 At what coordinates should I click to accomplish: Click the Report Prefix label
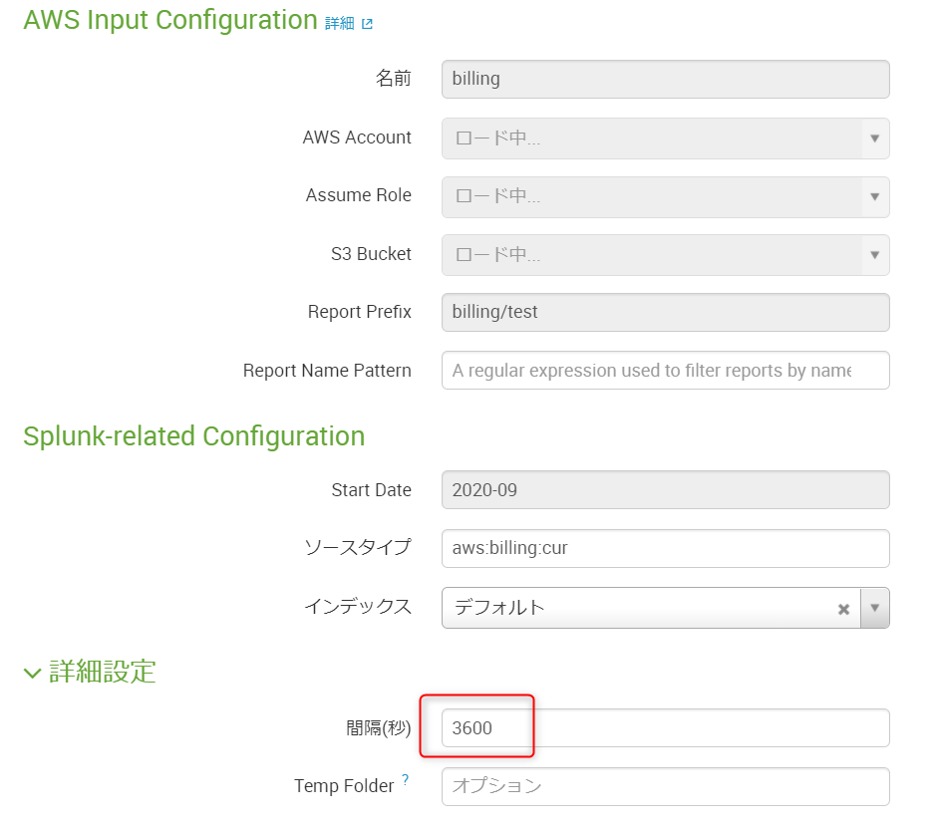[359, 312]
